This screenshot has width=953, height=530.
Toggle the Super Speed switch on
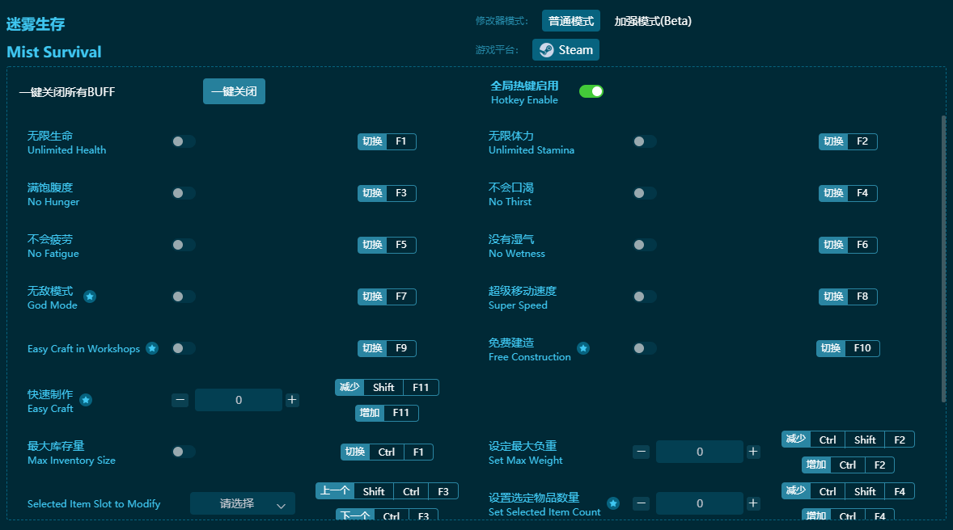point(645,297)
